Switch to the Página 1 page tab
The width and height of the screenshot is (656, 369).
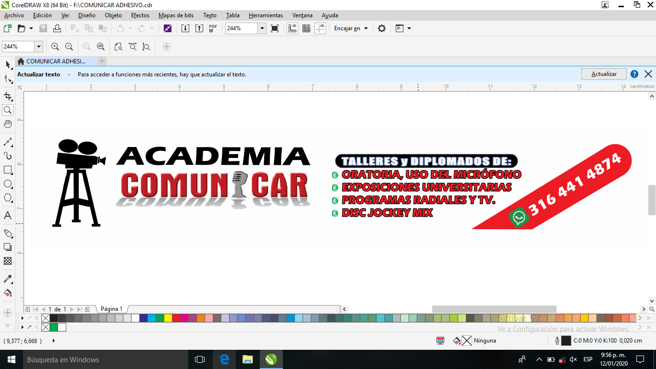111,309
